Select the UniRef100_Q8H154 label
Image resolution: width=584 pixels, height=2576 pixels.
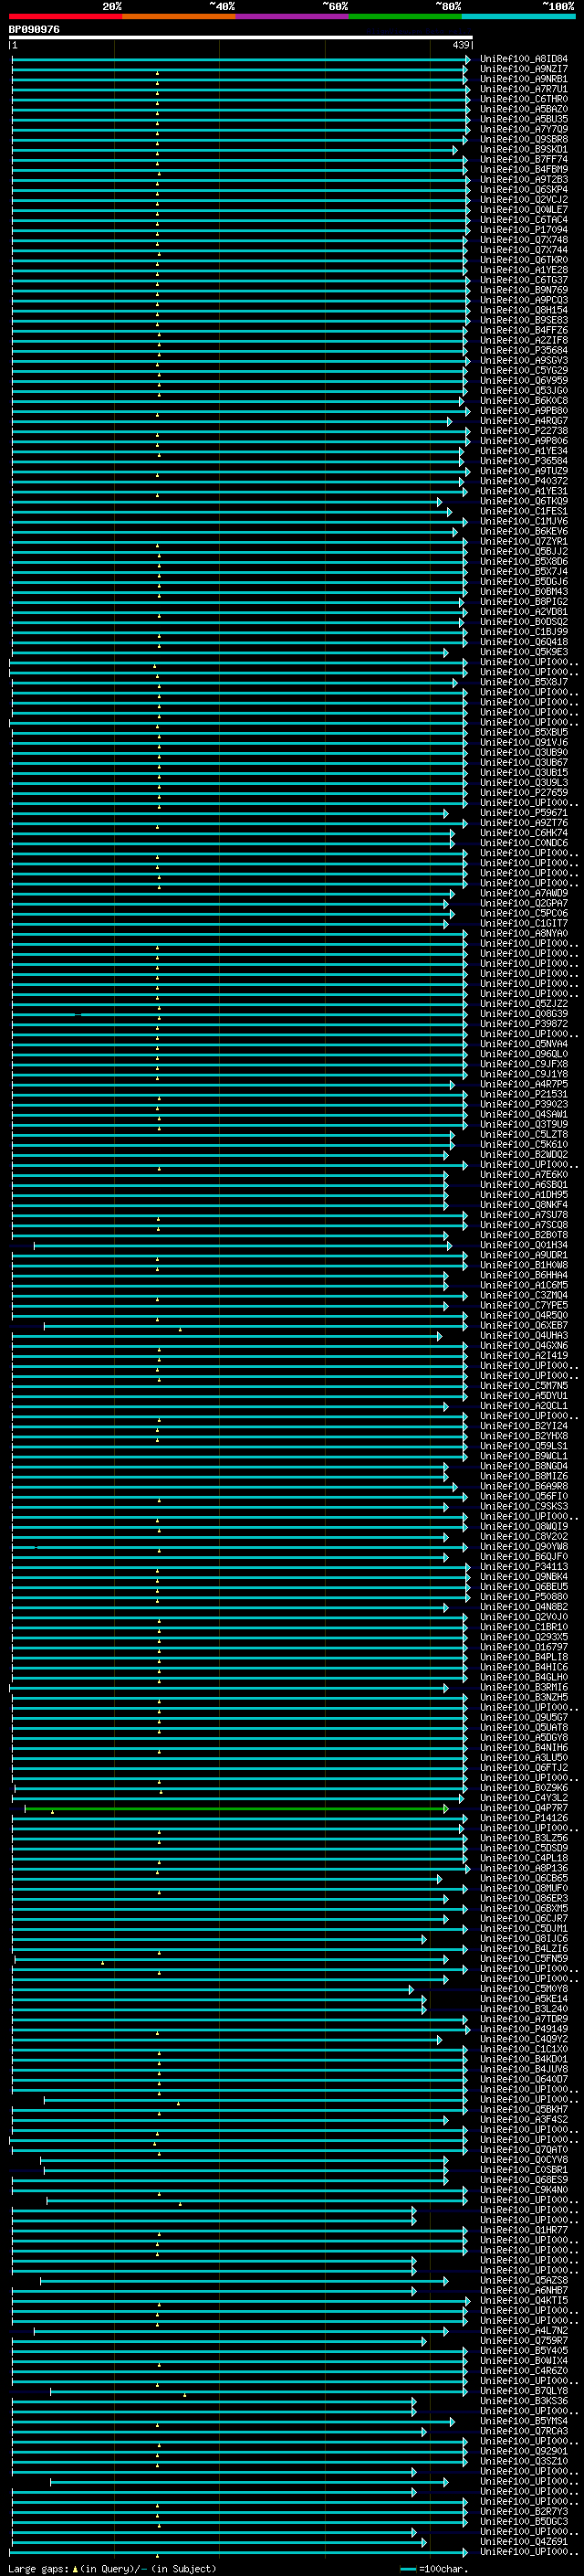524,310
